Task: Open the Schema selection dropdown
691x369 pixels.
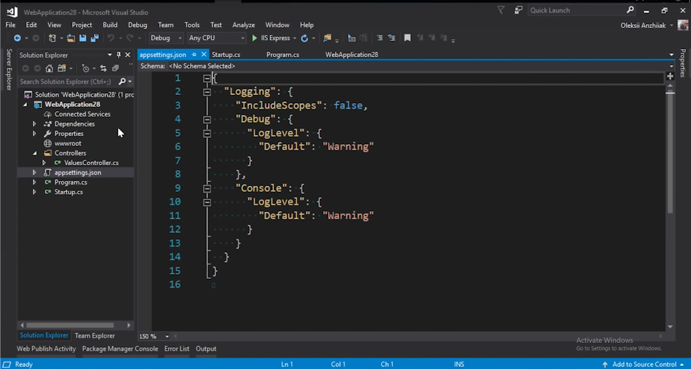Action: [x=671, y=66]
